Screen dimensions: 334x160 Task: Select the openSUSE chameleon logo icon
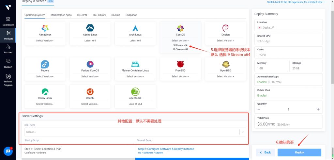point(135,92)
